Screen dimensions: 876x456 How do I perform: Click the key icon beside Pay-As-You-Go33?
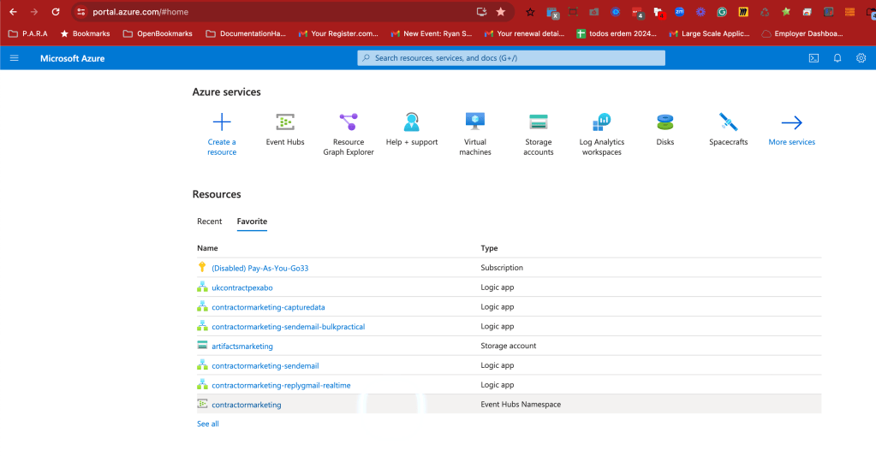tap(202, 267)
